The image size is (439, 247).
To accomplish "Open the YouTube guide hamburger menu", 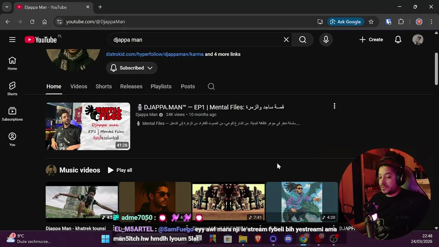I will point(12,40).
